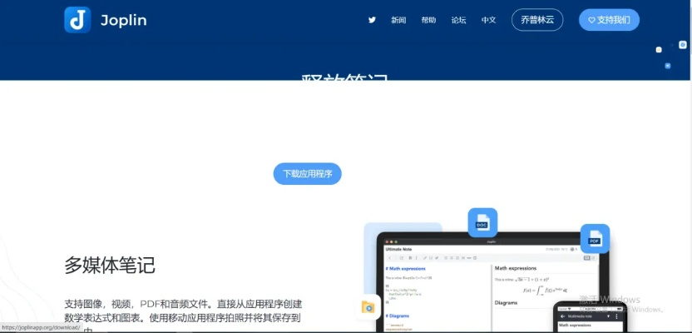
Task: Click back arrow in phone mockup
Action: coord(563,316)
